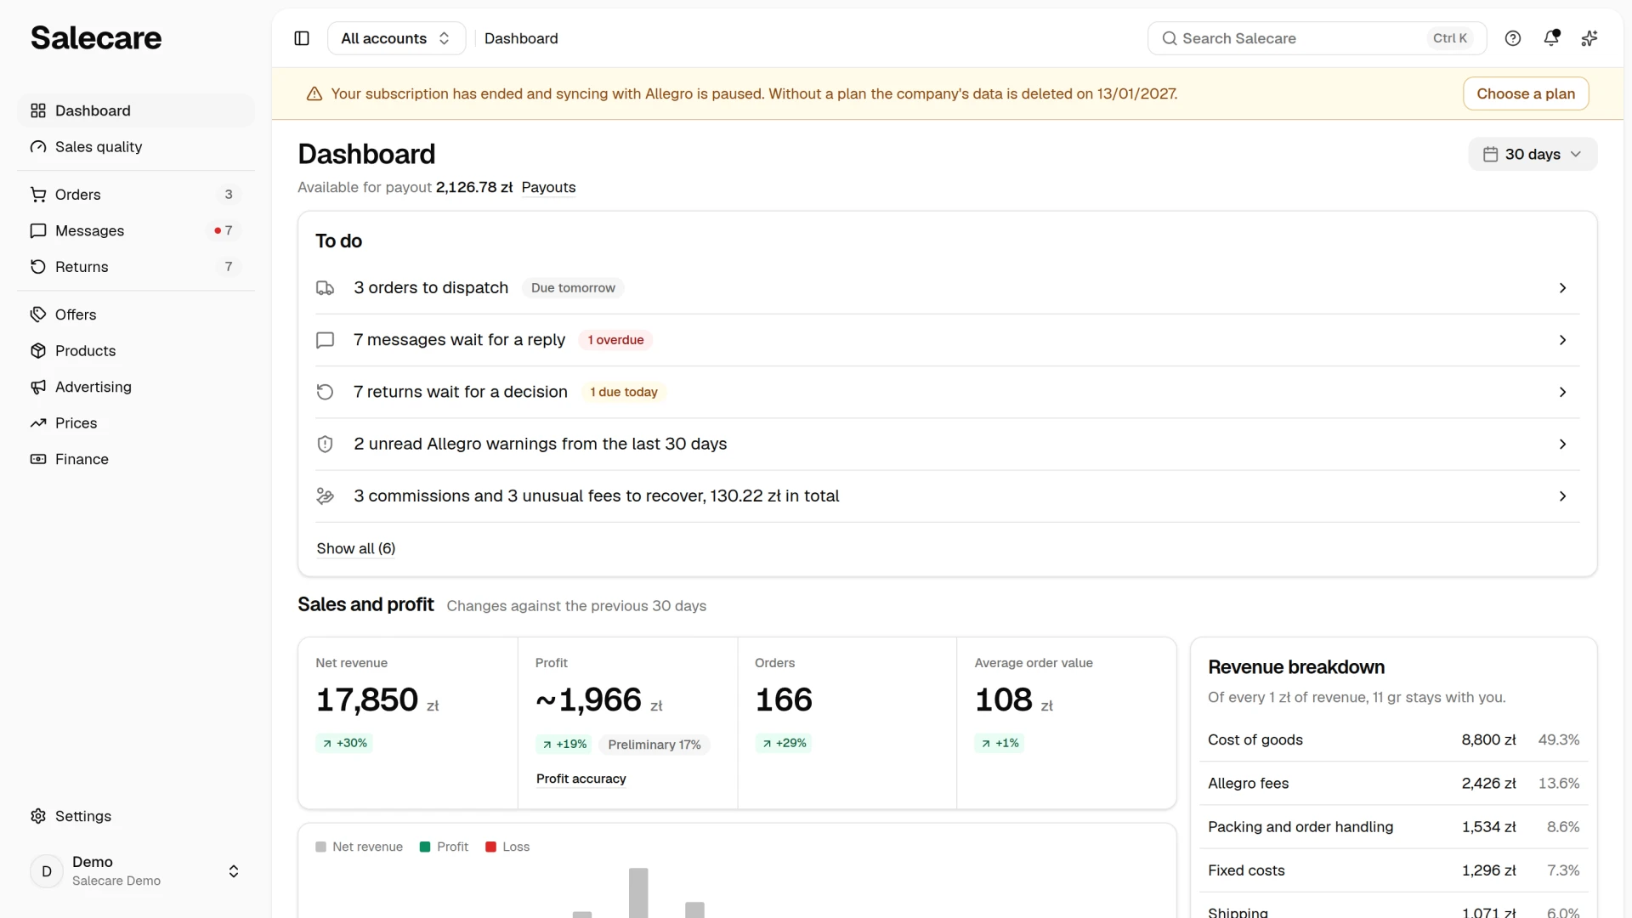Viewport: 1632px width, 918px height.
Task: Open the Payouts link
Action: pos(548,188)
